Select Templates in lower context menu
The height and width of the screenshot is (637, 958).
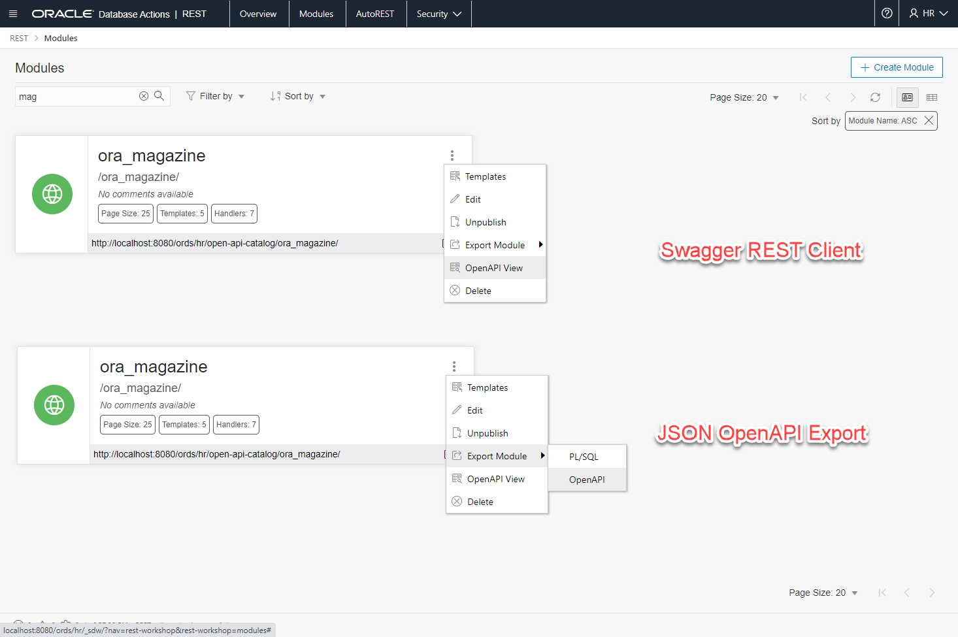tap(497, 387)
